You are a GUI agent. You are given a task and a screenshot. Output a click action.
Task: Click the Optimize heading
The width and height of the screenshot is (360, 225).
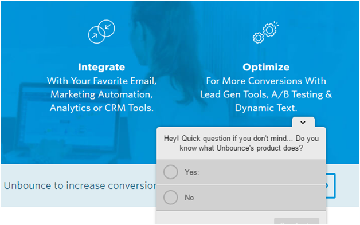point(266,67)
